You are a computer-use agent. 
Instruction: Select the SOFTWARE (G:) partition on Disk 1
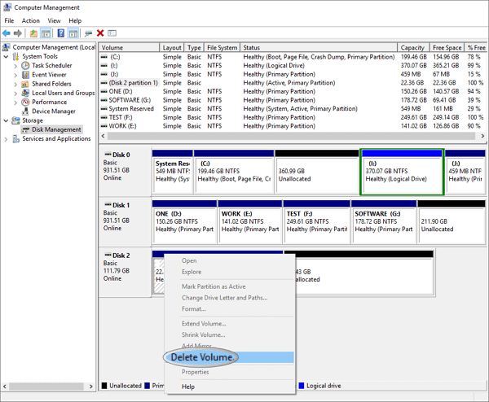pos(381,221)
